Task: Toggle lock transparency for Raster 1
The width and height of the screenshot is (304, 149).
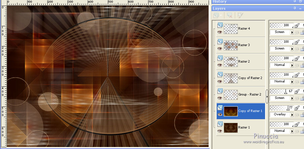Action: [x=302, y=132]
